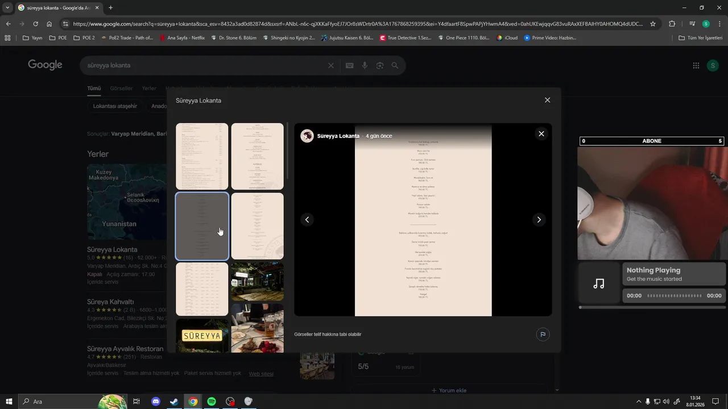Open Spotify from the taskbar
Image resolution: width=728 pixels, height=409 pixels.
(x=212, y=402)
